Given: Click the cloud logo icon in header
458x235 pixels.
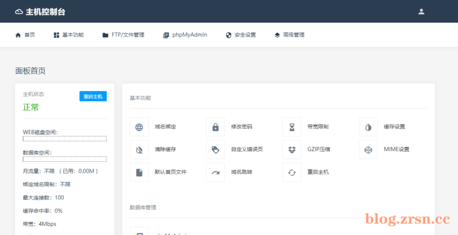Looking at the screenshot, I should [19, 12].
